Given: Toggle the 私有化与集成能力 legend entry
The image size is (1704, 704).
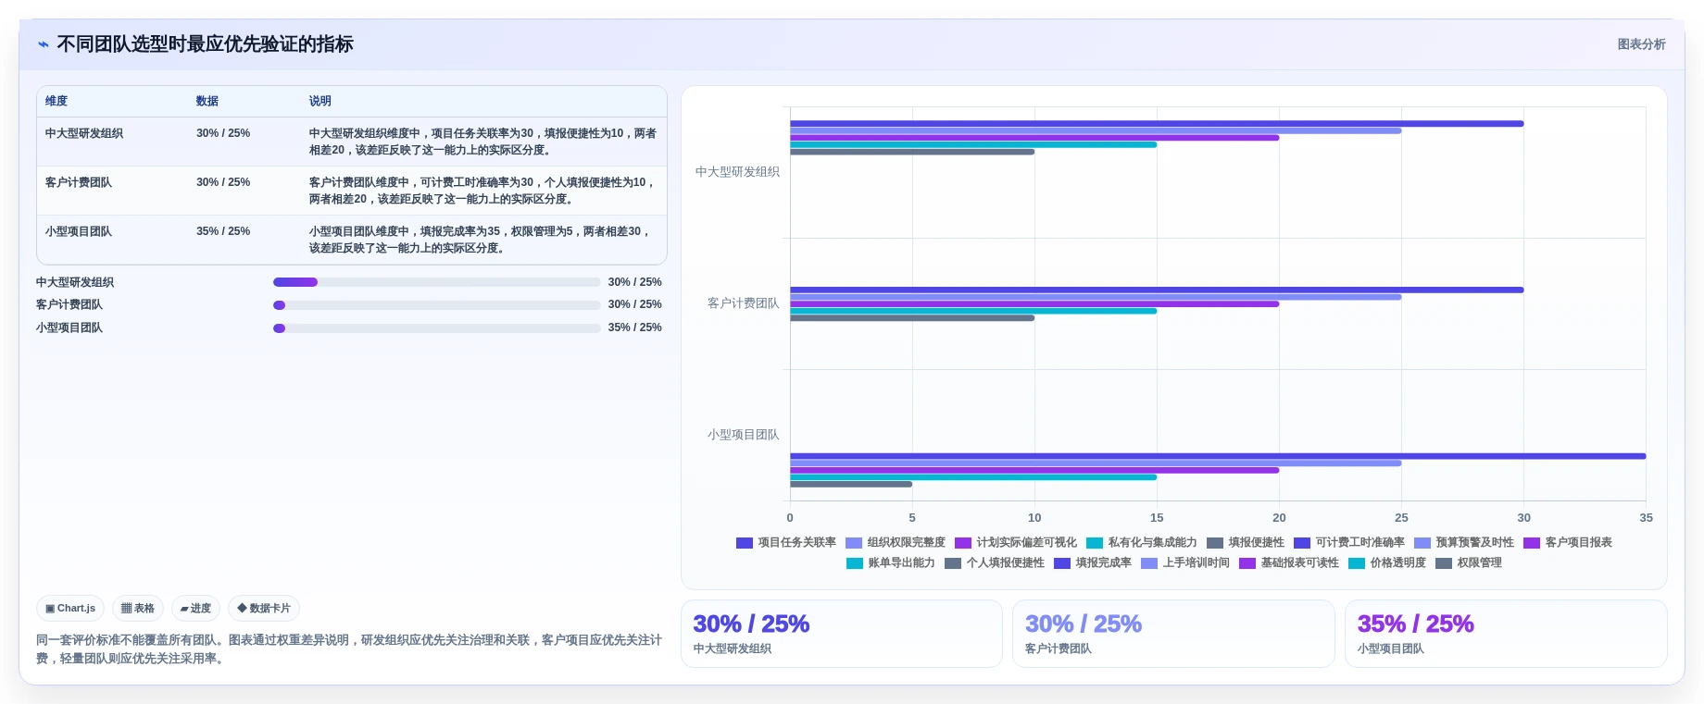Looking at the screenshot, I should point(1142,543).
